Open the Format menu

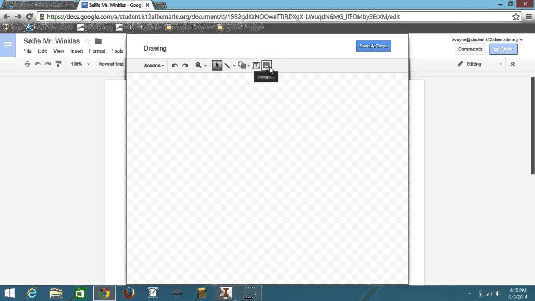tap(97, 51)
